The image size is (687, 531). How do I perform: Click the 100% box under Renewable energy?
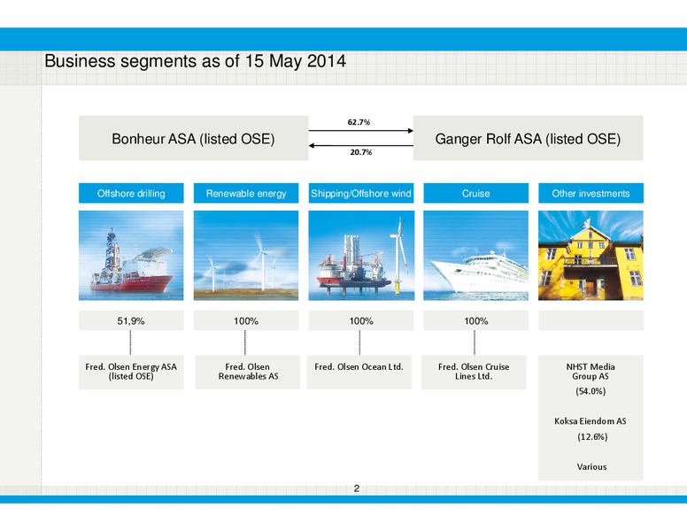point(246,320)
